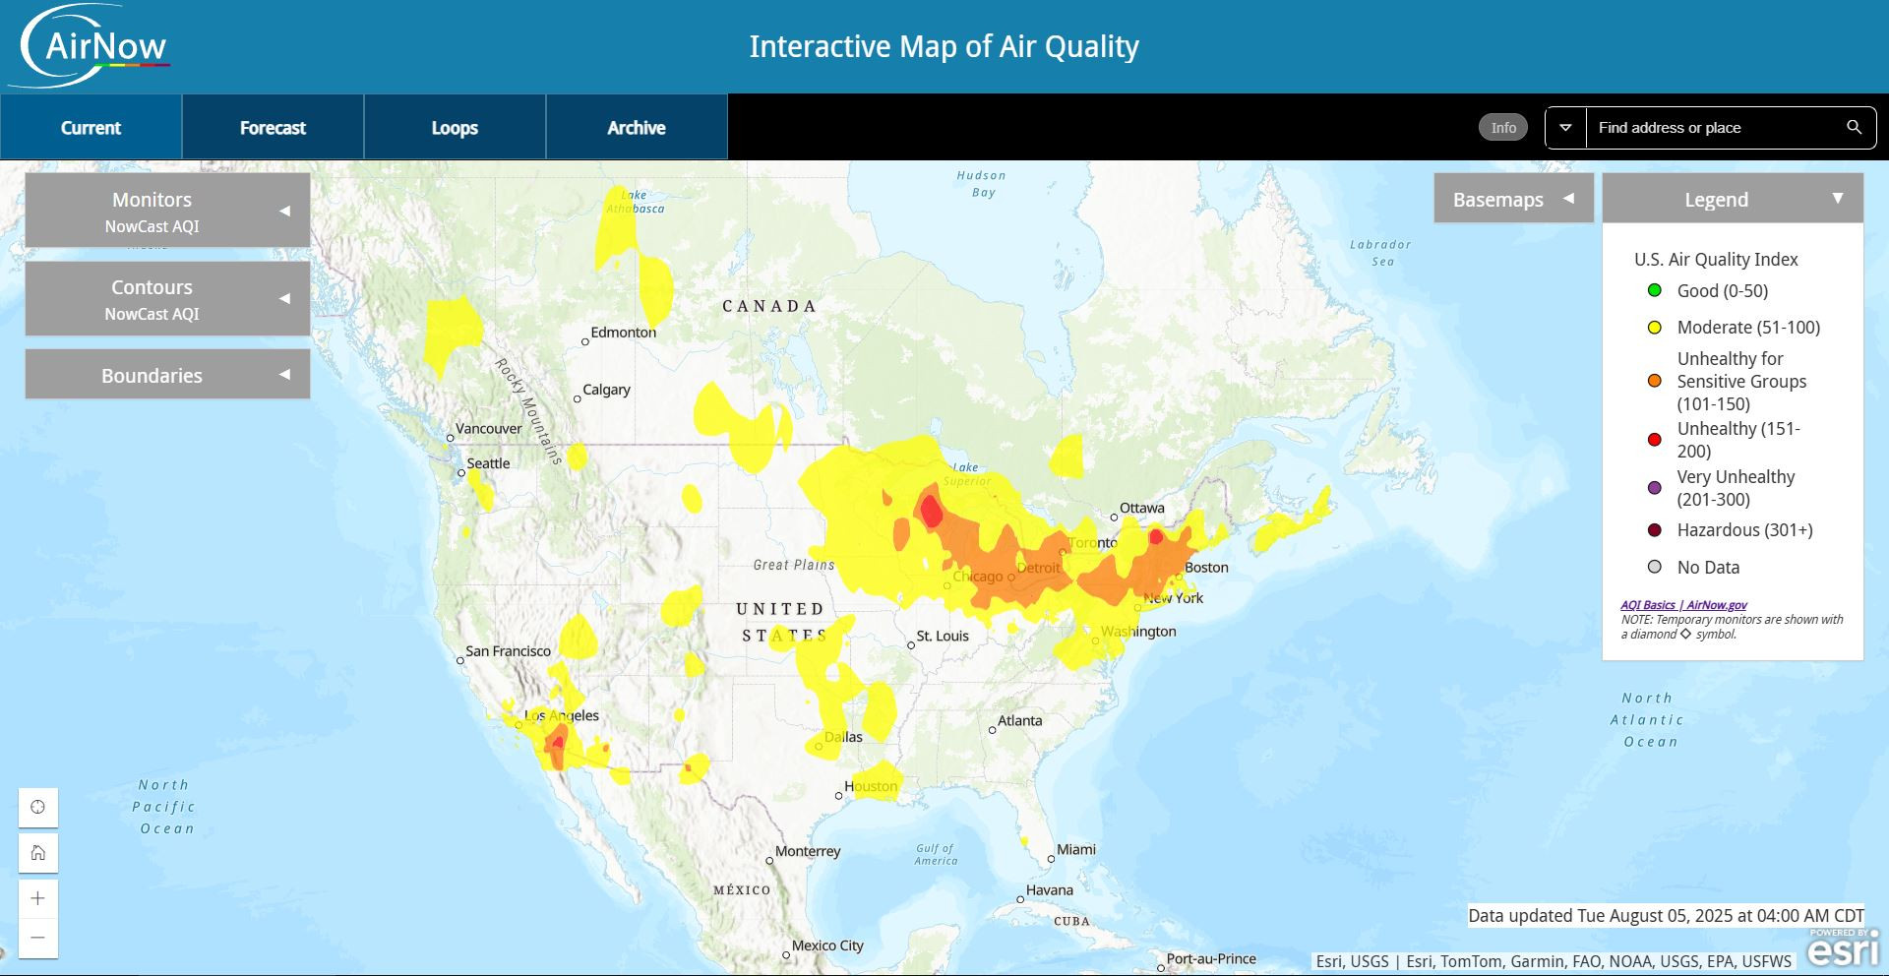Click the Seattle city label
Viewport: 1889px width, 976px height.
(x=488, y=463)
